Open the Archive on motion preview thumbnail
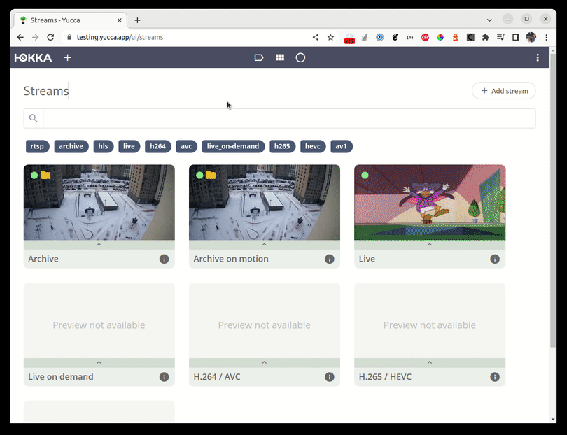The width and height of the screenshot is (567, 435). point(265,202)
